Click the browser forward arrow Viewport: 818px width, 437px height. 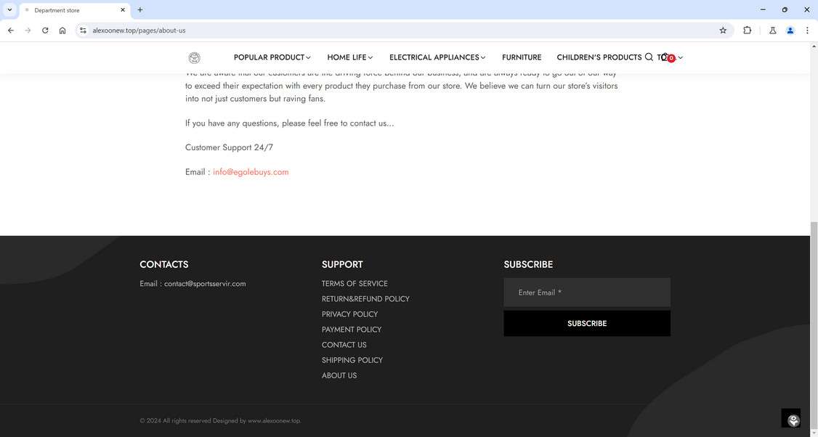pyautogui.click(x=28, y=30)
